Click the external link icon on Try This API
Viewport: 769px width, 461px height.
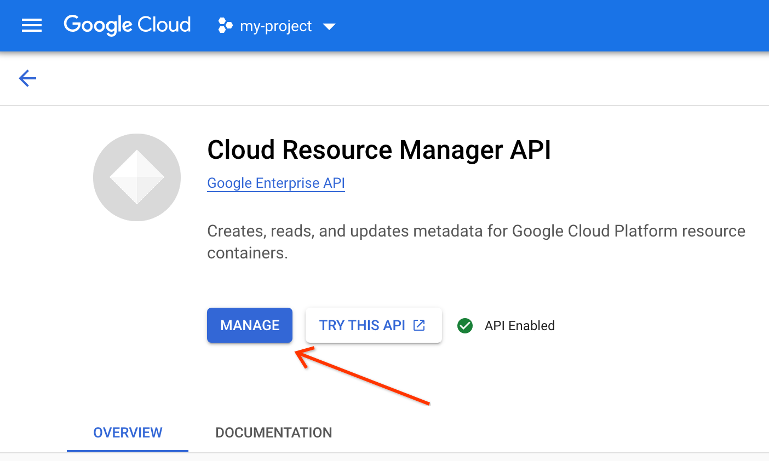tap(419, 325)
